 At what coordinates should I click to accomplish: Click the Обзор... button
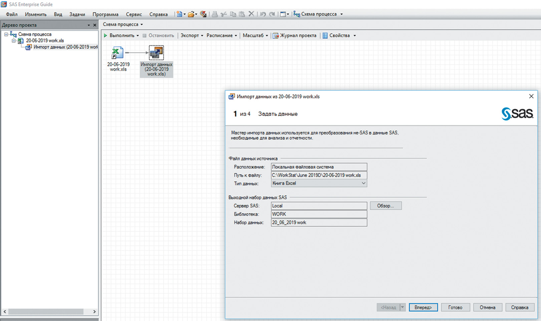coord(385,206)
